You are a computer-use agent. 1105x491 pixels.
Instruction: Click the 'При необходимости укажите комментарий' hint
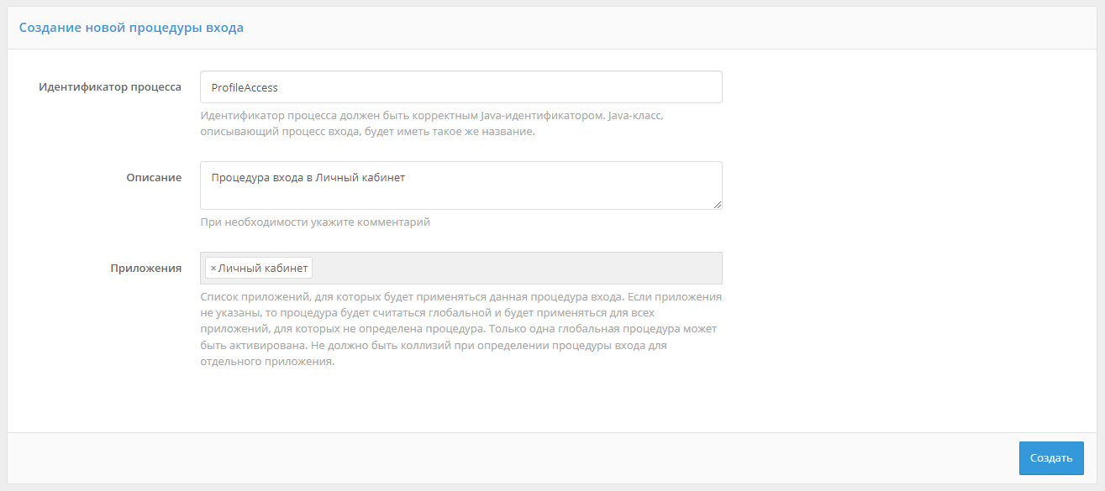coord(315,222)
